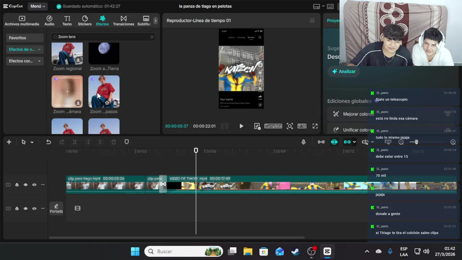The width and height of the screenshot is (462, 260).
Task: Expand the selection tool dropdown arrow
Action: tap(32, 142)
